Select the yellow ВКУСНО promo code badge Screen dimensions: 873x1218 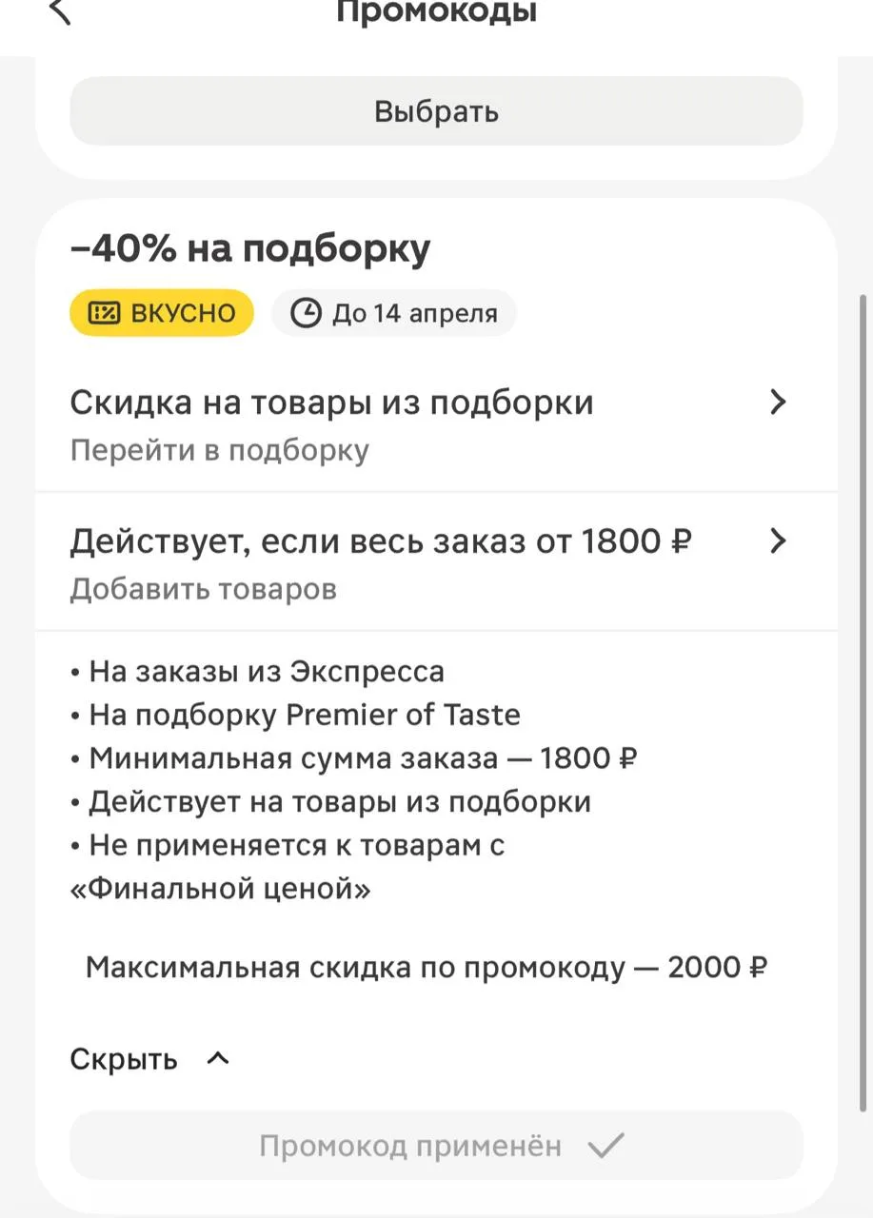[162, 314]
